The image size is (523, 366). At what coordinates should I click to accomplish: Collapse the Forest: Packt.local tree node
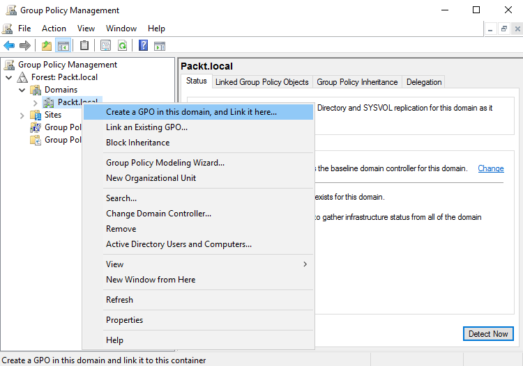click(9, 77)
